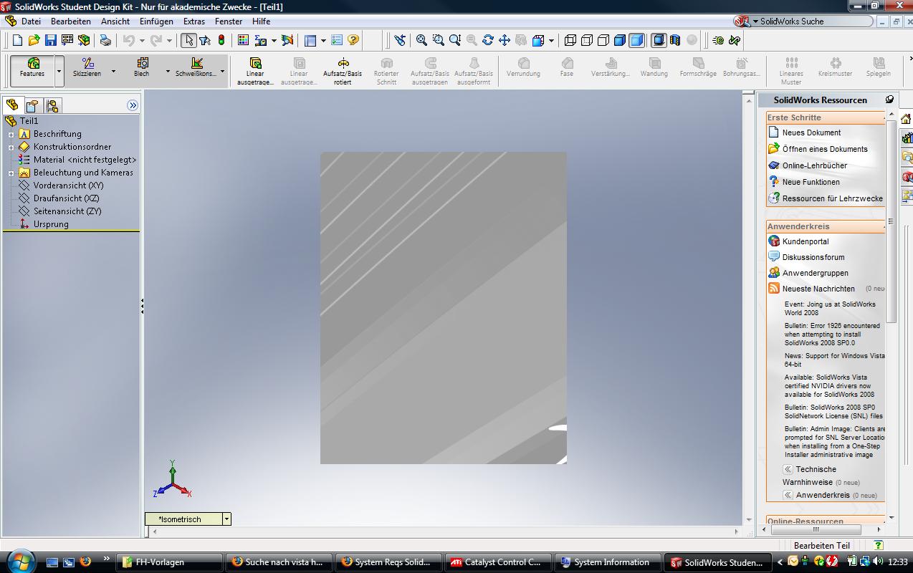Open the Extras menu
913x573 pixels.
pos(194,21)
